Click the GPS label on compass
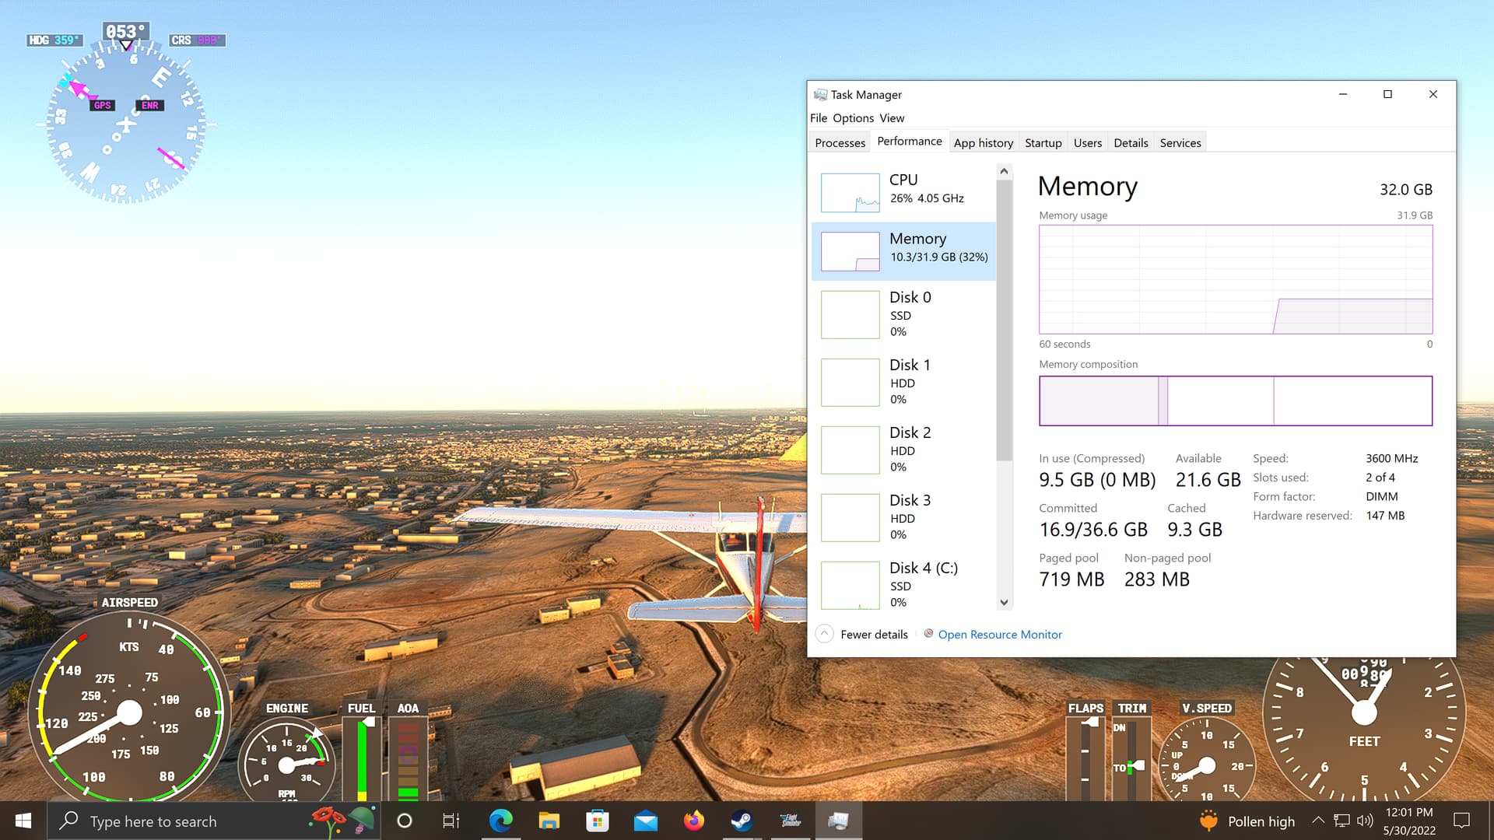Image resolution: width=1494 pixels, height=840 pixels. click(102, 106)
